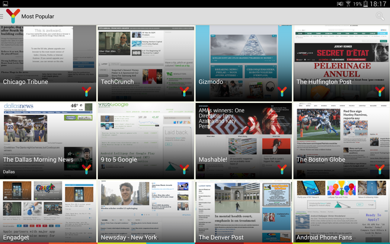
Task: Tap the Wi-Fi status icon
Action: 348,4
